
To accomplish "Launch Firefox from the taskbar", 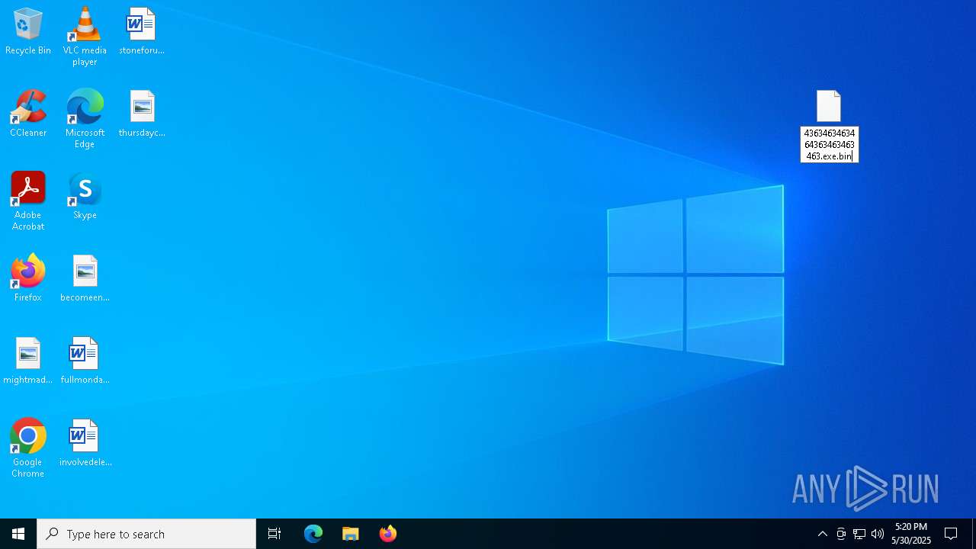I will [388, 534].
